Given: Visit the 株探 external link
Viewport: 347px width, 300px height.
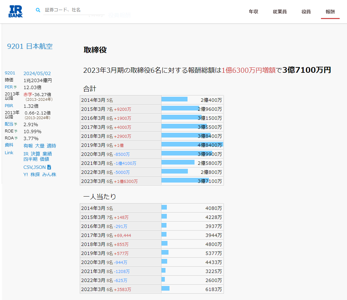Looking at the screenshot, I should coord(35,175).
